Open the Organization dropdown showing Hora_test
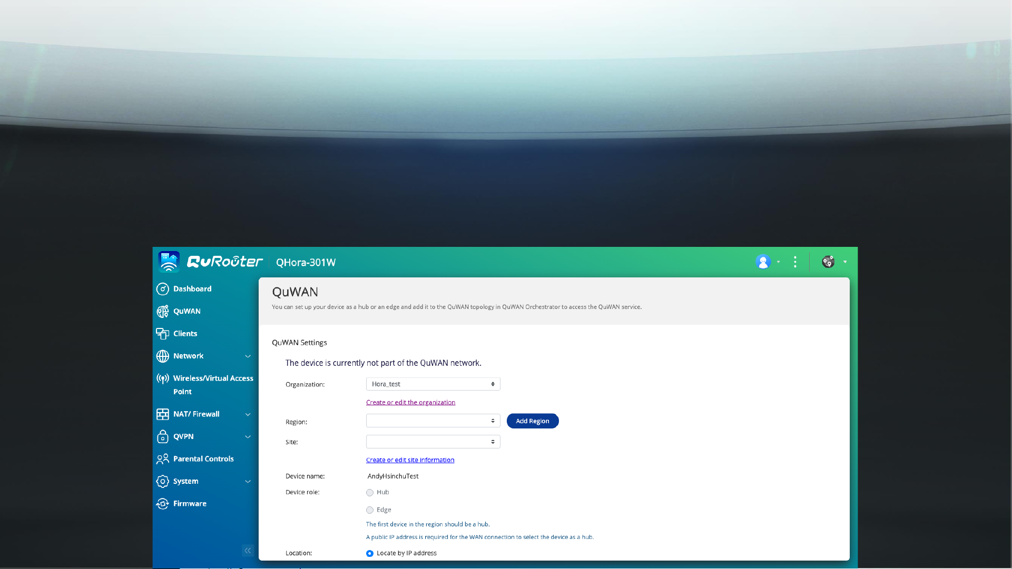The height and width of the screenshot is (569, 1012). [433, 384]
